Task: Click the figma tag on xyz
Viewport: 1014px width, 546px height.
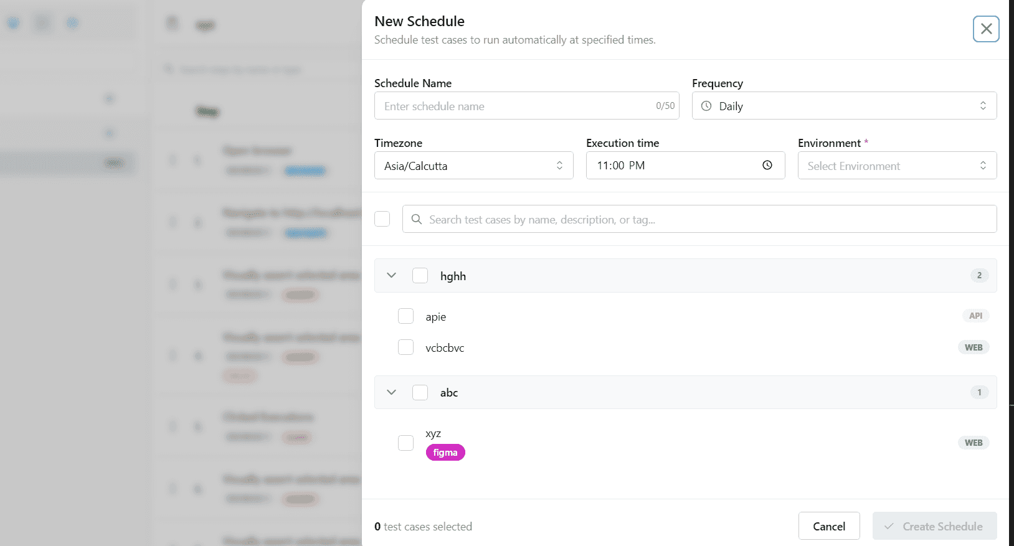Action: 445,453
